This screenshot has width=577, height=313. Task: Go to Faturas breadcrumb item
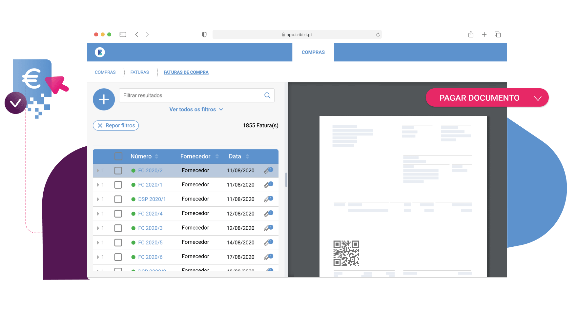pos(139,72)
